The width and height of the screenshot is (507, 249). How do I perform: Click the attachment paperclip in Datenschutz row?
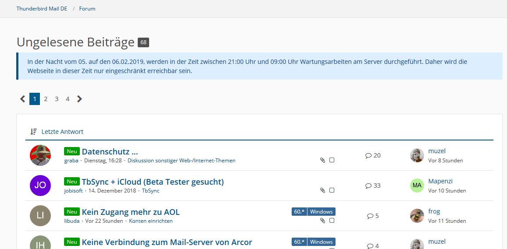(x=322, y=160)
